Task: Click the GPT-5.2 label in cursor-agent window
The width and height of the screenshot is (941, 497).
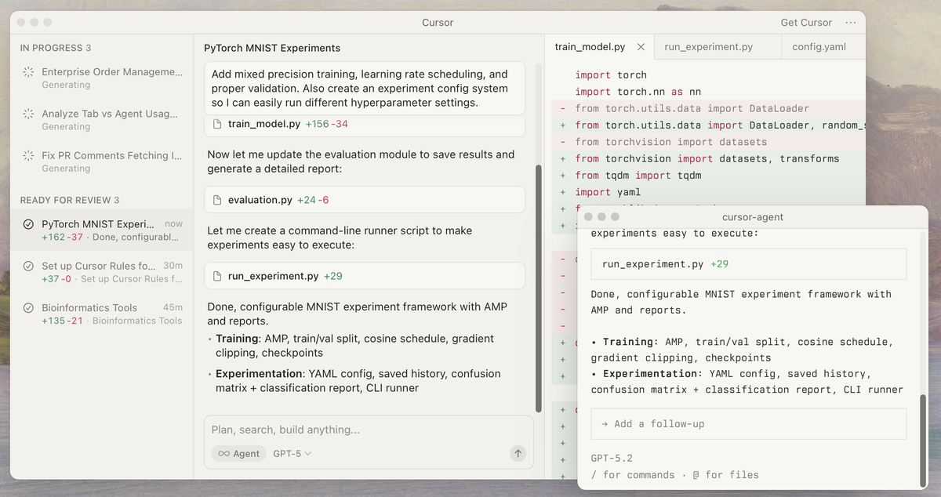Action: pyautogui.click(x=612, y=458)
